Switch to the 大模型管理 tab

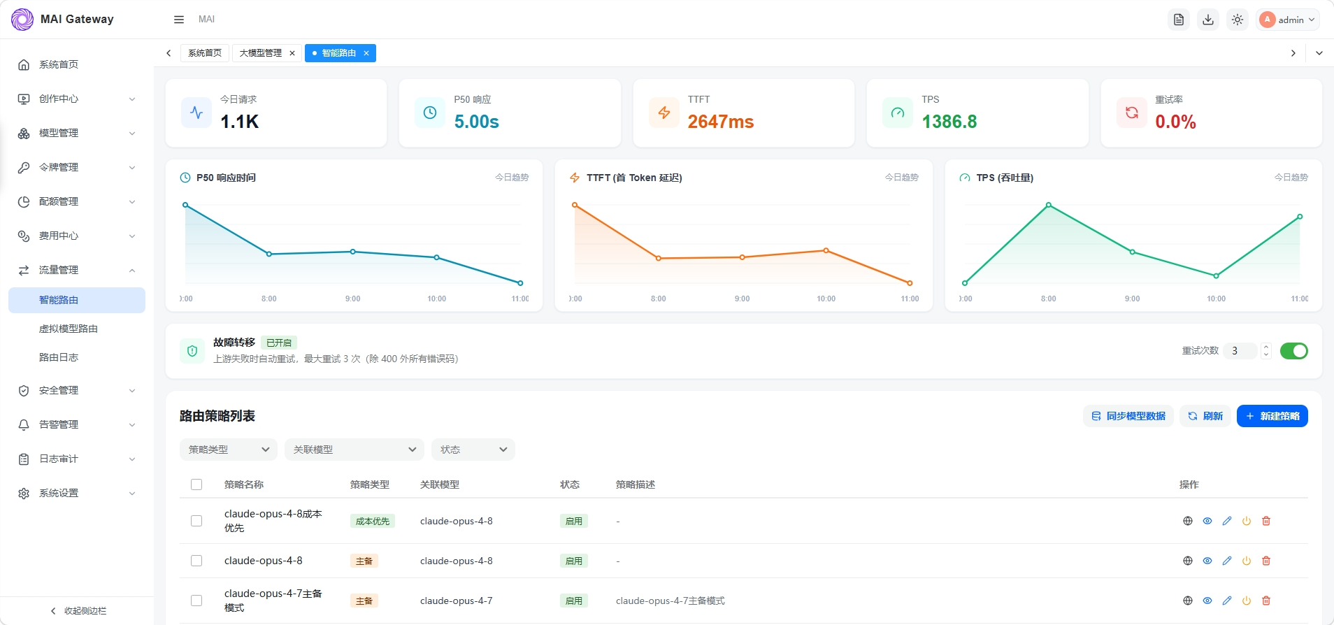261,53
